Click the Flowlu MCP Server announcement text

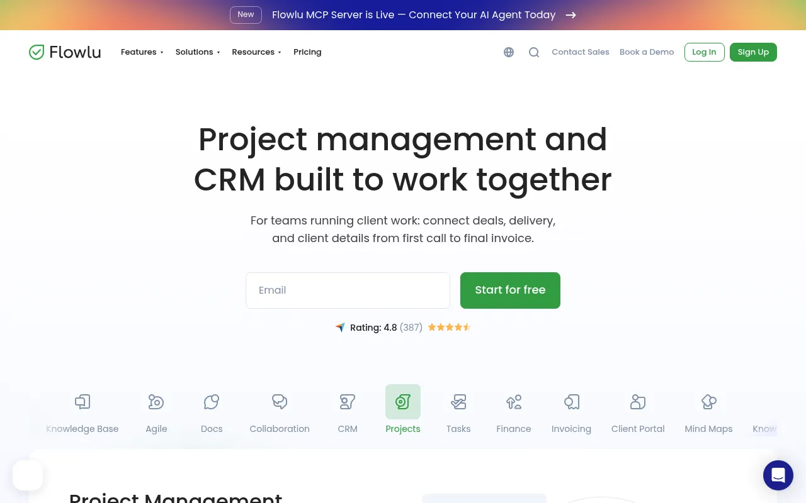[414, 15]
